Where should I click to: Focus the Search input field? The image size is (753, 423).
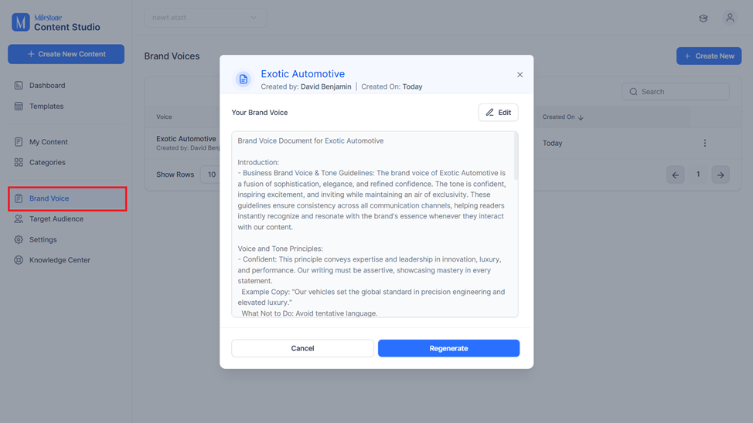(x=675, y=92)
